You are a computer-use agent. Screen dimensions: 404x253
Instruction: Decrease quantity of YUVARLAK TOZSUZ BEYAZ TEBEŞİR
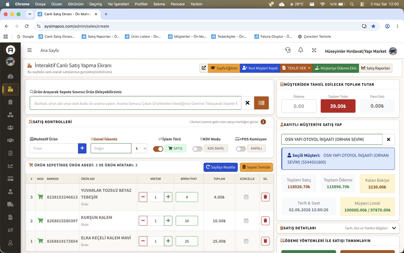(x=143, y=197)
